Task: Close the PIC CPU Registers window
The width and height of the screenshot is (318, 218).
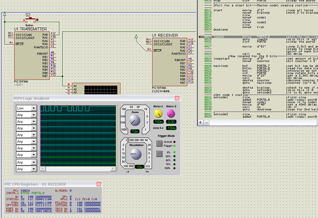Action: [x=99, y=184]
